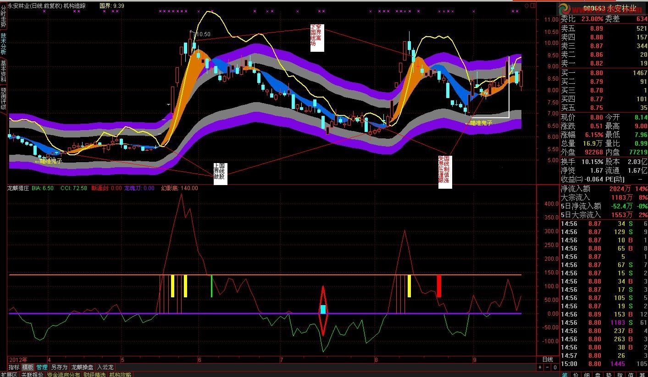
Task: Click the 买一 price 8.80 row
Action: [604, 73]
